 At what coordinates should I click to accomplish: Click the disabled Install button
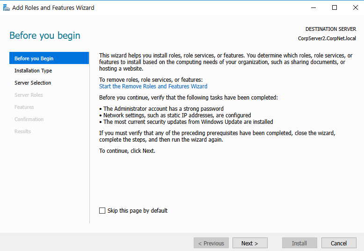point(299,243)
